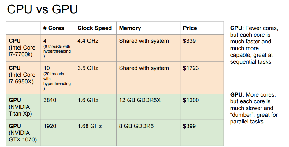Click the '$1200' price cell
The height and width of the screenshot is (147, 289).
[191, 100]
